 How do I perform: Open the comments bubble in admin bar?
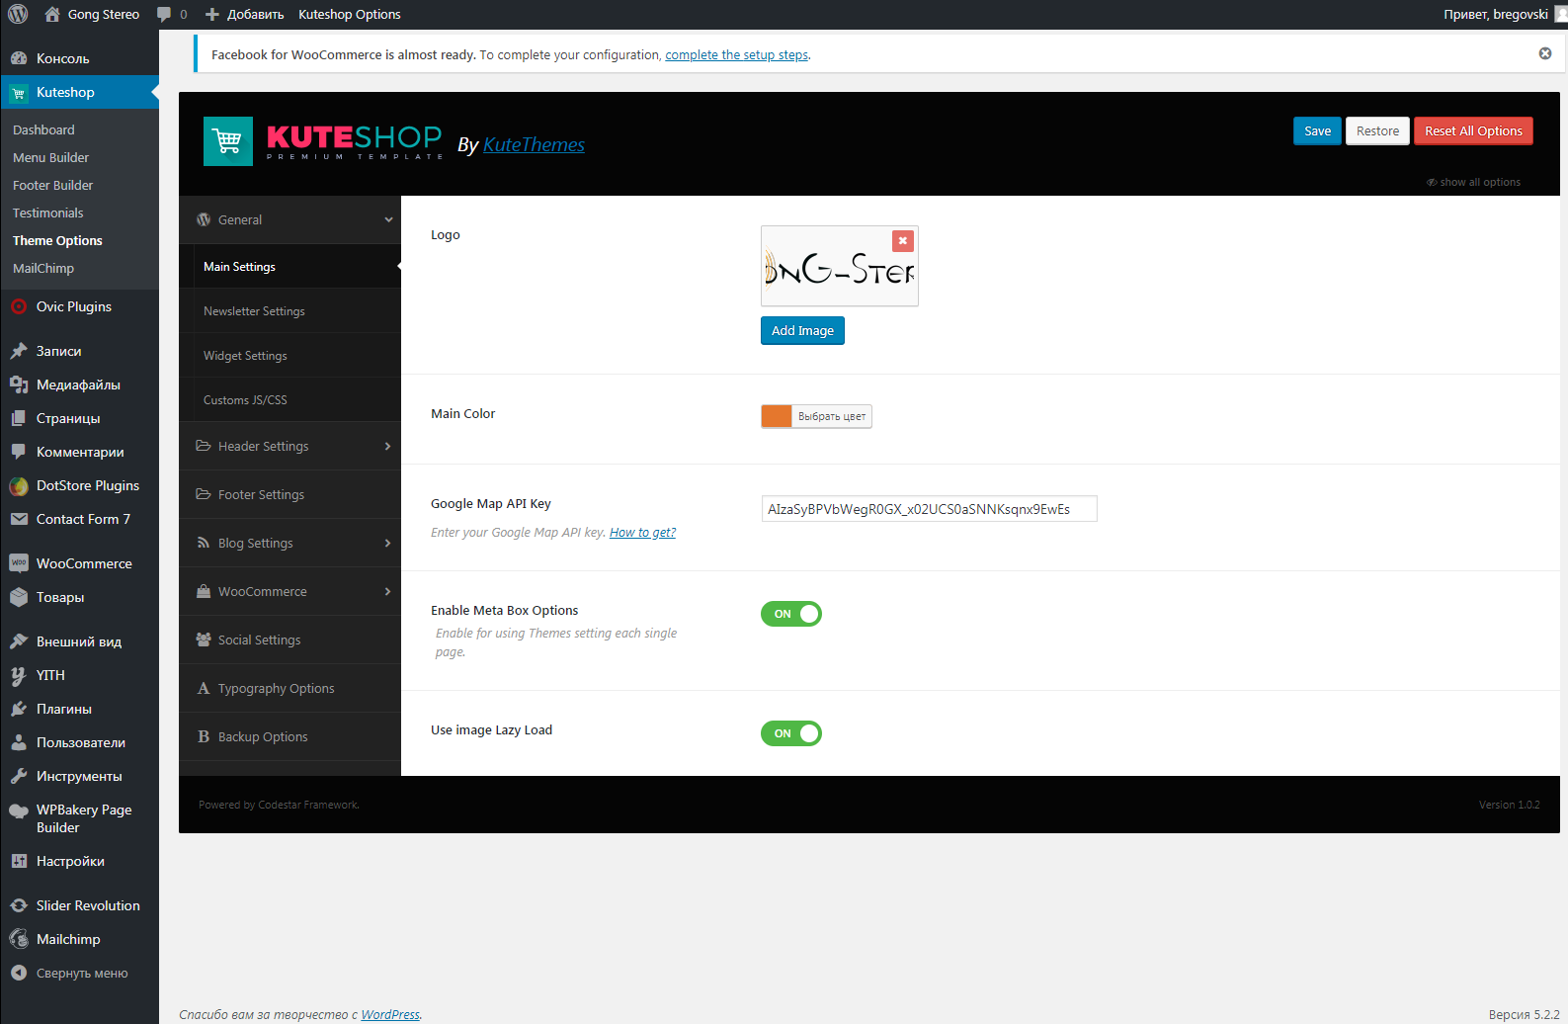point(164,14)
